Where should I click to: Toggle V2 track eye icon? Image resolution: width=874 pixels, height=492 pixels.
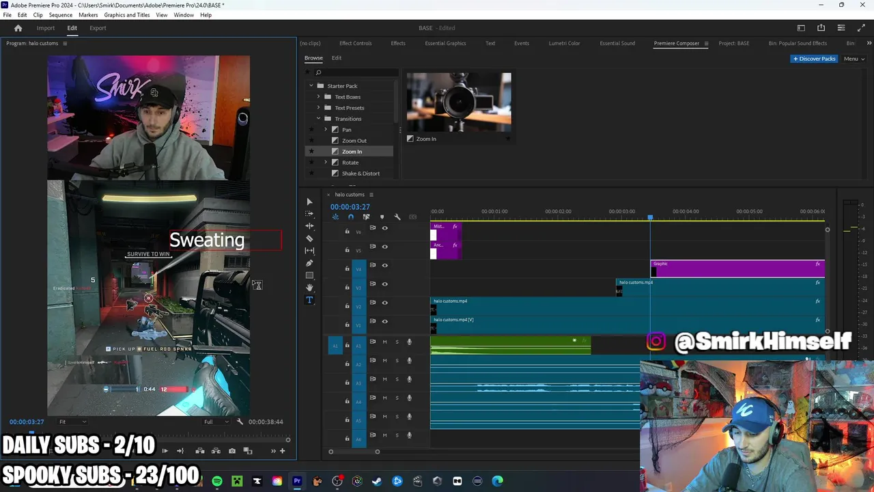pyautogui.click(x=384, y=303)
